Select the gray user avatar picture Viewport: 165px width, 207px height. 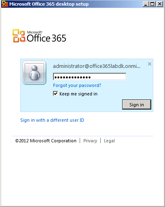click(x=34, y=73)
